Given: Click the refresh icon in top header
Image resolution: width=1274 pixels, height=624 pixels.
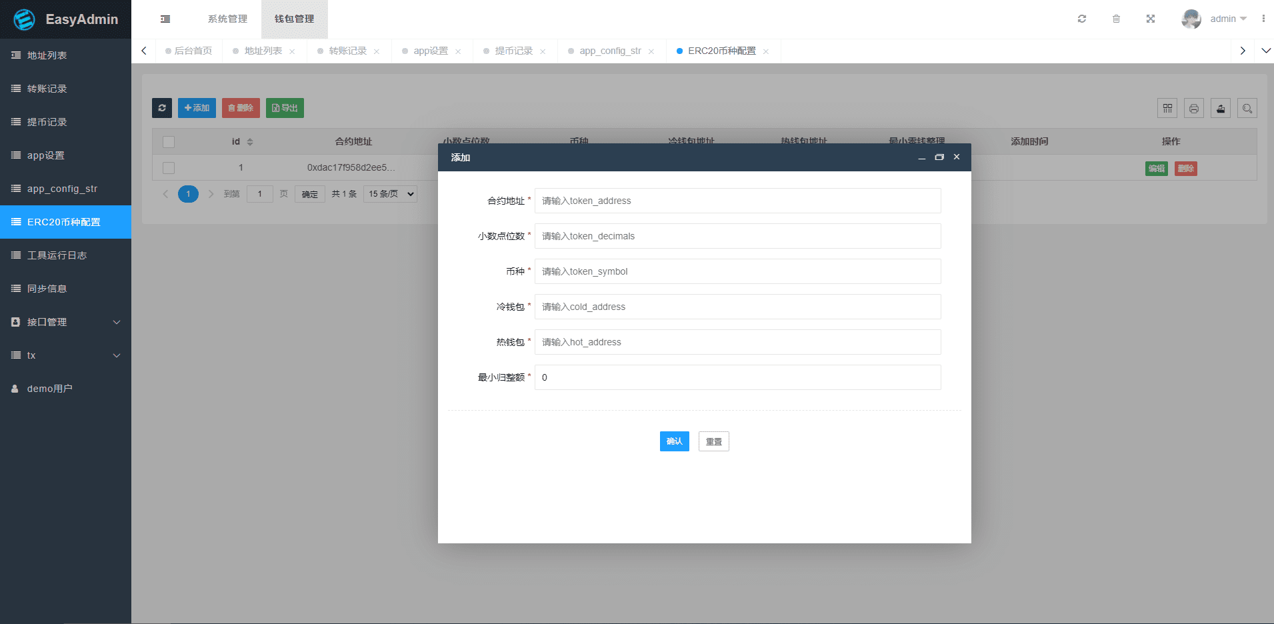Looking at the screenshot, I should (1082, 19).
